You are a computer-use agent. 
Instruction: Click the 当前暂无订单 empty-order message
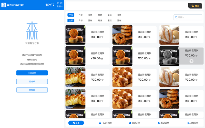[32, 43]
